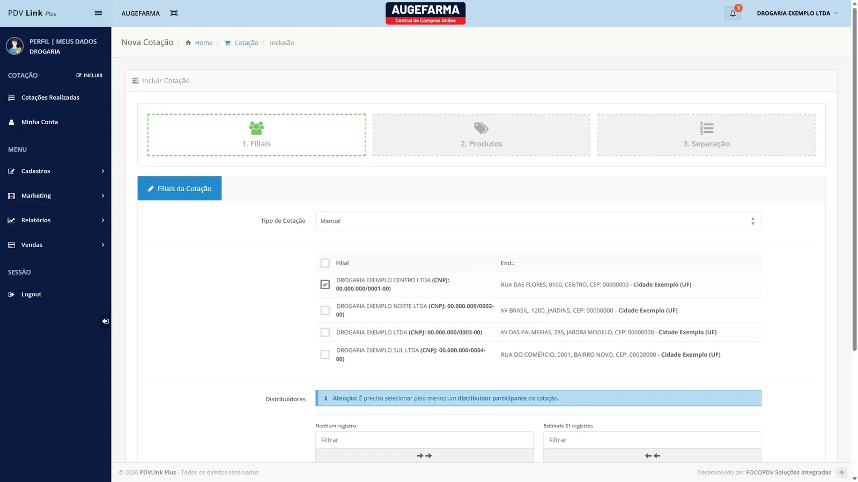The image size is (858, 482).
Task: Click the fullscreen icon next to AUGEFARMA
Action: tap(174, 13)
